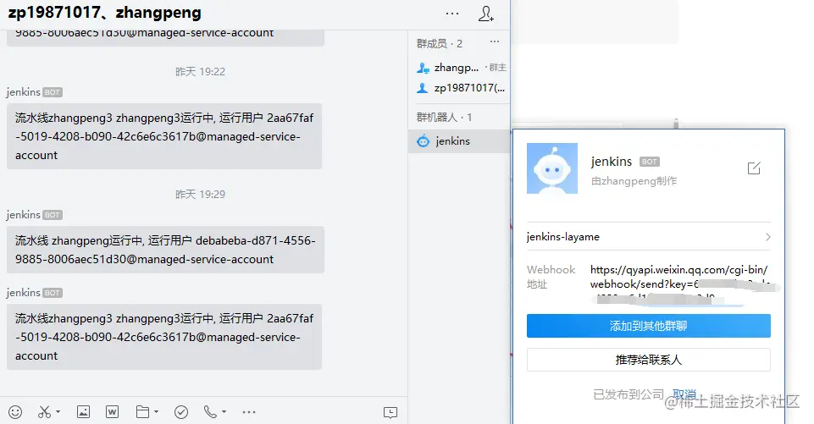Click the document W icon in the toolbar
Viewport: 814px width, 424px height.
click(x=112, y=412)
